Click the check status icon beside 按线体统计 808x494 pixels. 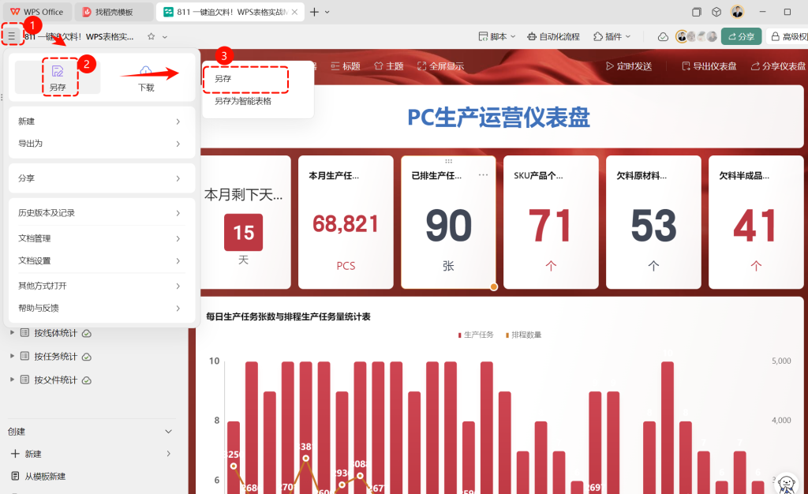coord(87,333)
